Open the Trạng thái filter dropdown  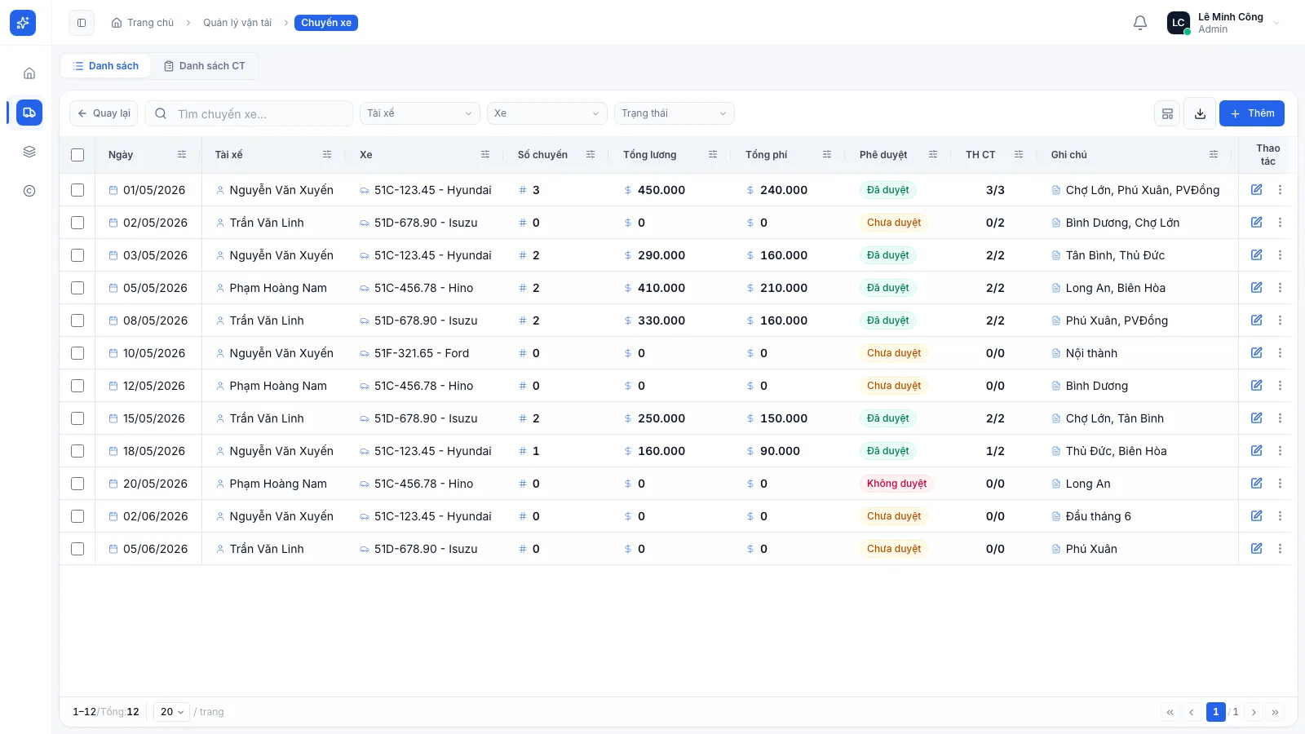675,113
